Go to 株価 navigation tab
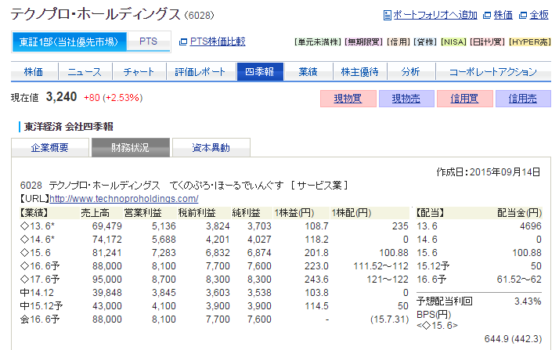Image resolution: width=559 pixels, height=350 pixels. click(34, 71)
